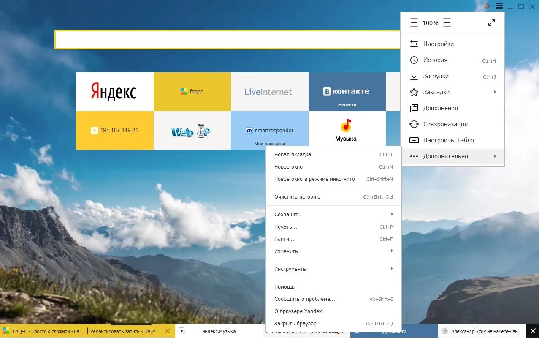
Task: Open Новое окно в режиме инкогнито
Action: click(333, 179)
